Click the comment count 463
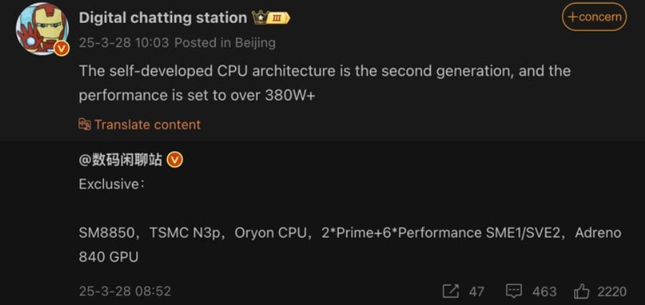This screenshot has height=305, width=645. click(x=545, y=291)
